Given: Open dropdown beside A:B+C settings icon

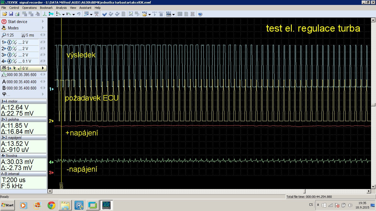Looking at the screenshot, I should pos(173,14).
